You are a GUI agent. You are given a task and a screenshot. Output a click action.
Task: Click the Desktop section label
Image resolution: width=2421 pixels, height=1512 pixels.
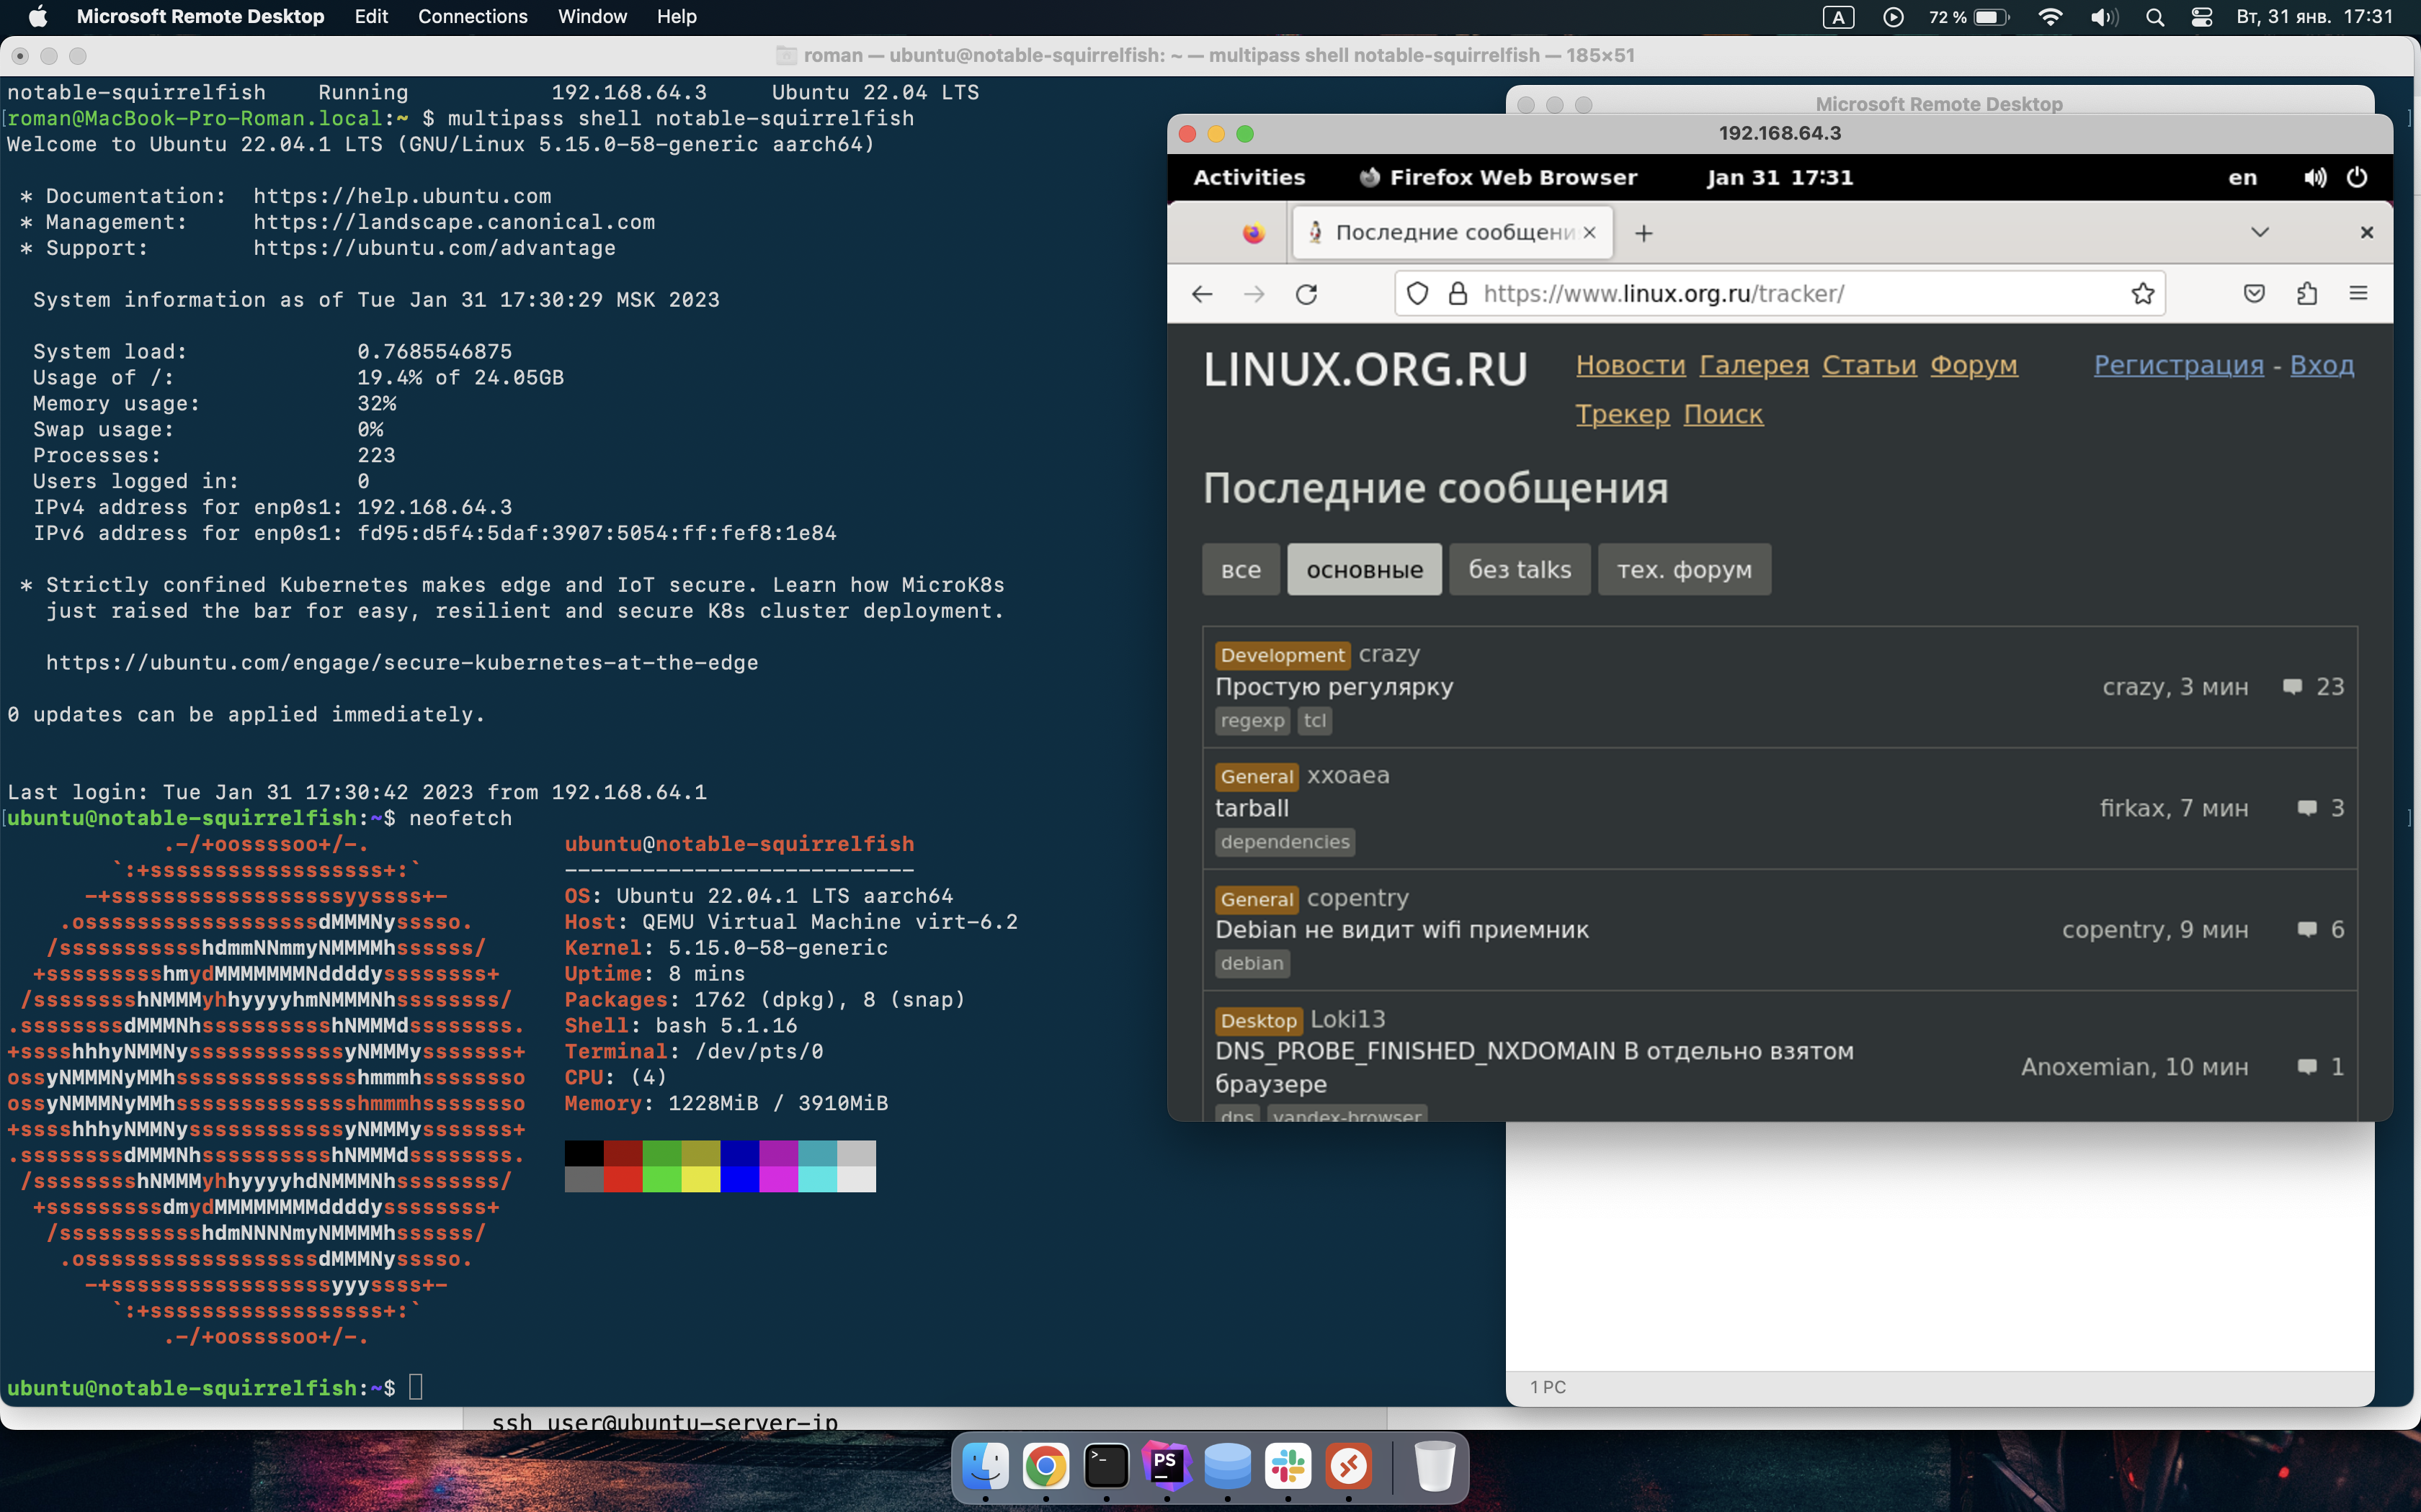point(1259,1021)
